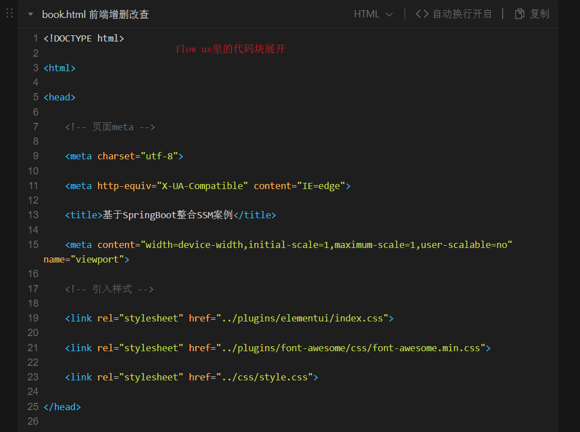Click the six-dot drag handle of the code block

tap(9, 13)
